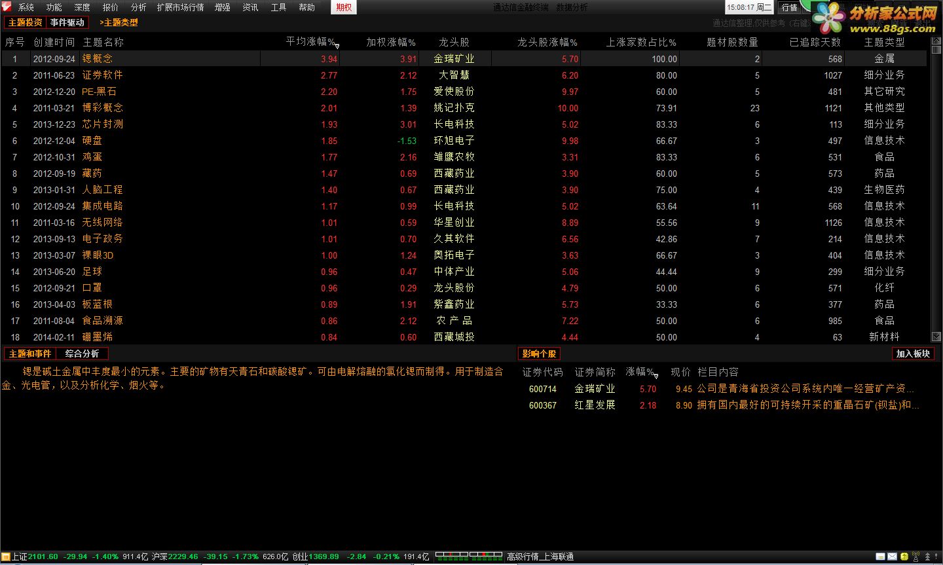Click the 上证 index value 2101.60

[43, 556]
